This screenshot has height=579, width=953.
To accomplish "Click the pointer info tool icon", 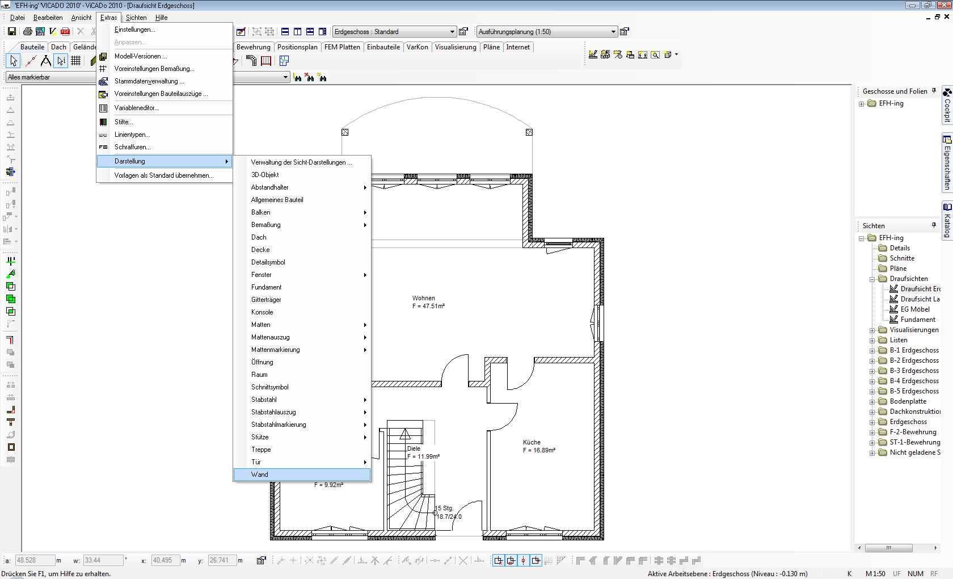I will point(61,61).
